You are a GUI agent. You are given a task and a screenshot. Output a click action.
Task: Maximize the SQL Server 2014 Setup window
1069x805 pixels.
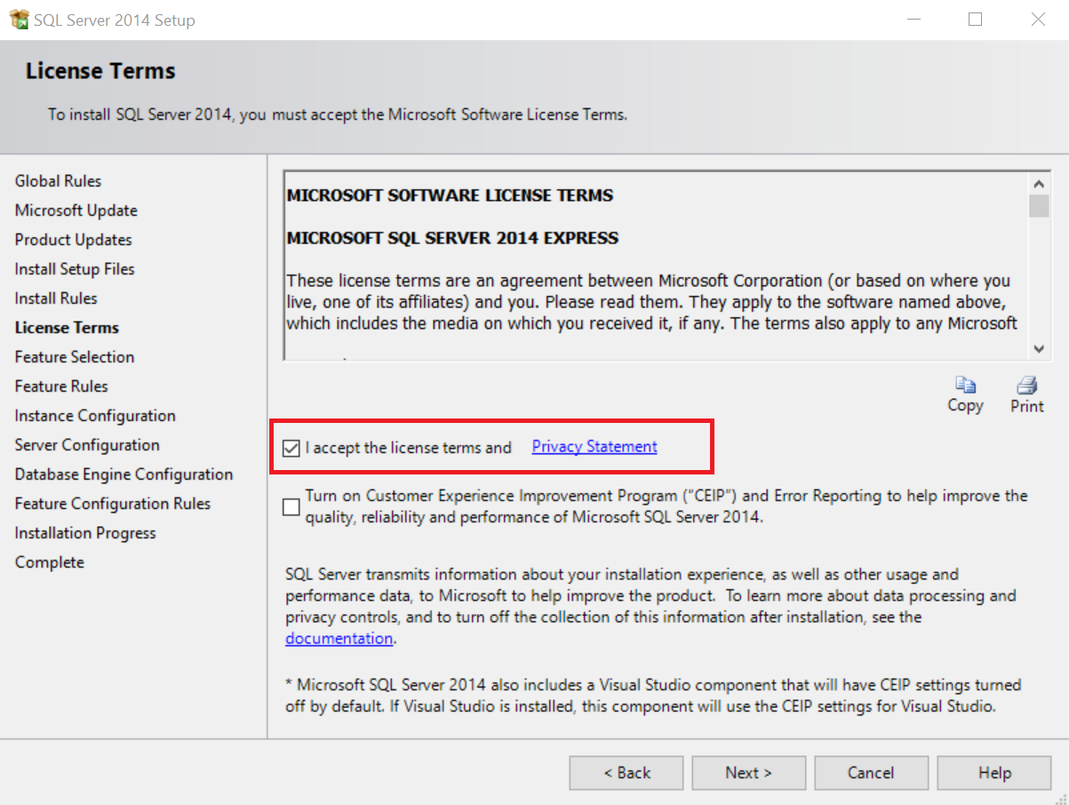click(975, 20)
